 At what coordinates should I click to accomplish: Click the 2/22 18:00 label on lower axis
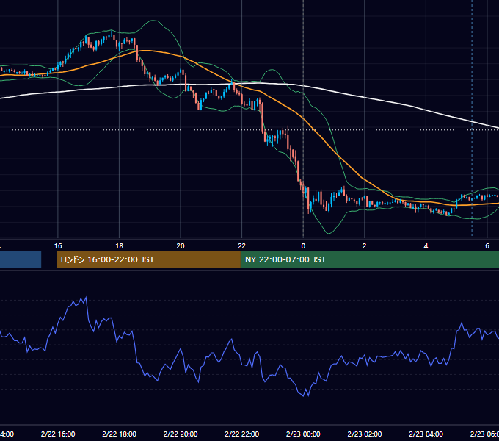(x=120, y=434)
